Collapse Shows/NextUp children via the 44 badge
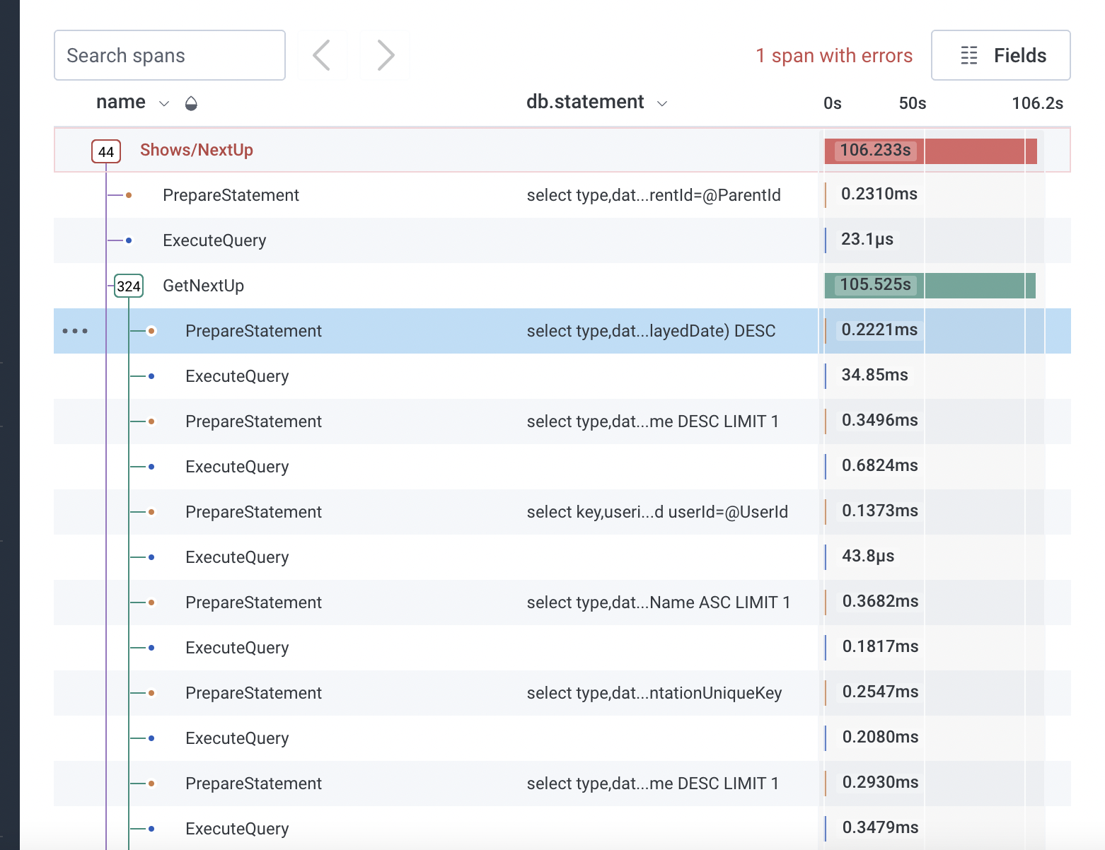This screenshot has width=1105, height=850. (105, 151)
